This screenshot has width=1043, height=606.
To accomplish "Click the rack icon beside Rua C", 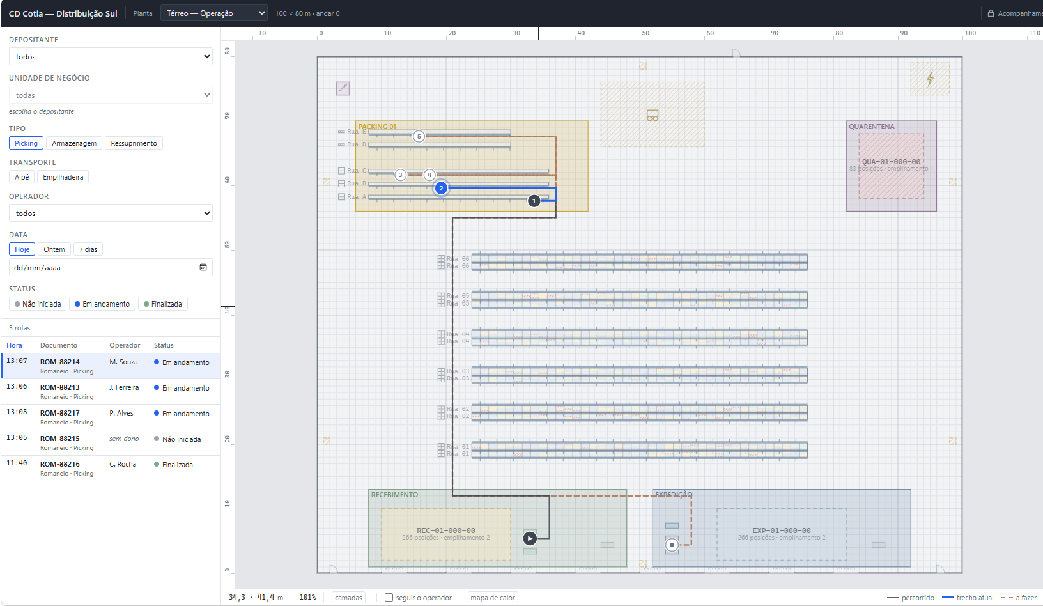I will 342,171.
